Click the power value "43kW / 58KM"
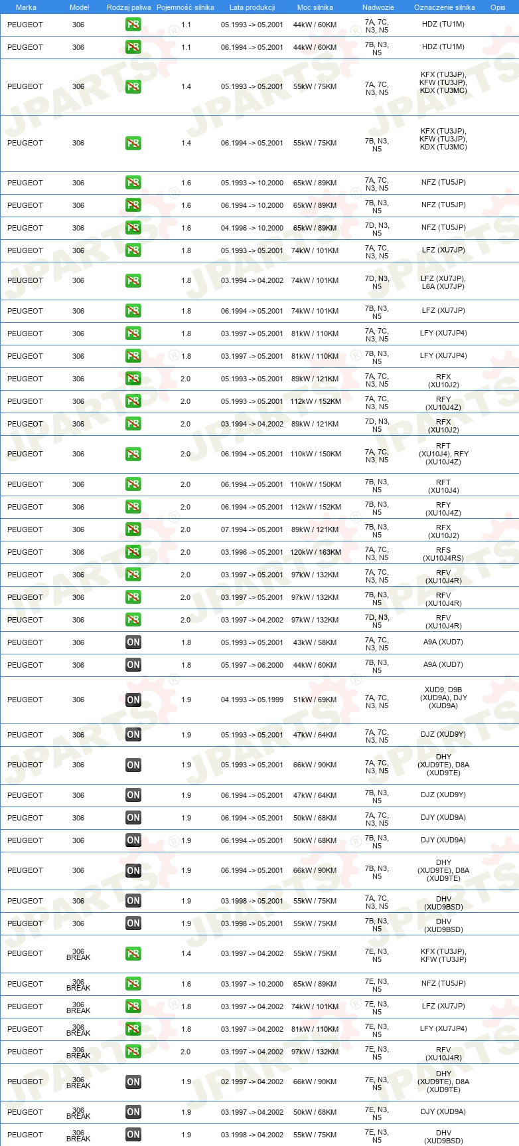Image resolution: width=519 pixels, height=1146 pixels. coord(315,642)
